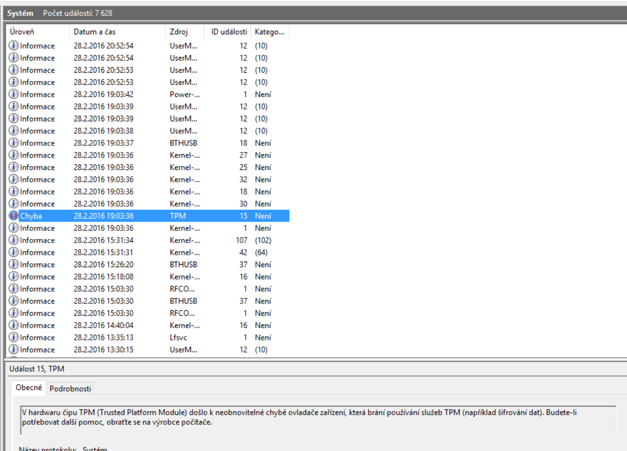The image size is (627, 451).
Task: Select the 'Chyba' level cell of the TPM event
Action: [x=31, y=216]
